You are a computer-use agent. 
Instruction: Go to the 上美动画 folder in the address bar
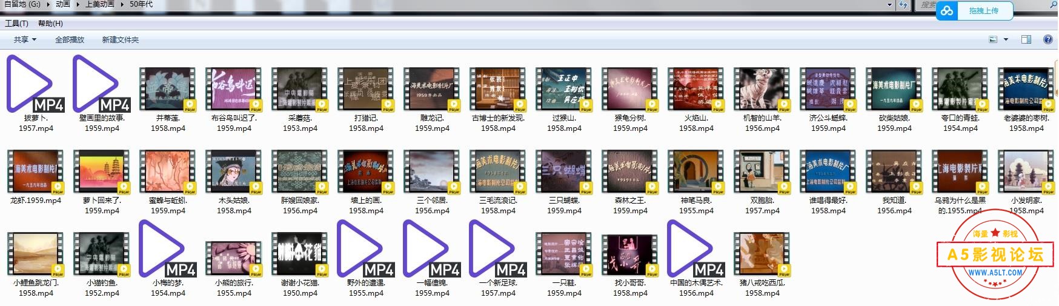tap(100, 4)
